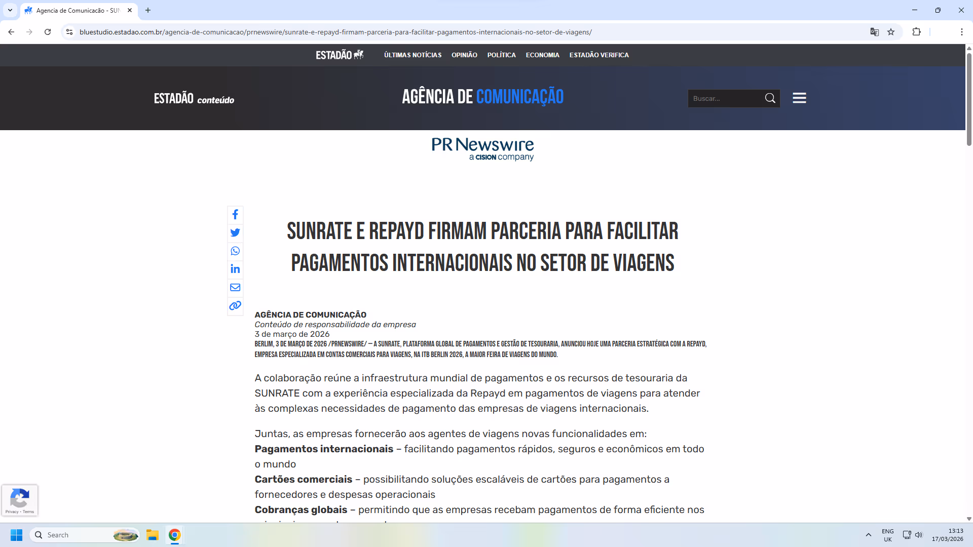This screenshot has width=973, height=547.
Task: Click scrollbar up arrow
Action: click(969, 48)
